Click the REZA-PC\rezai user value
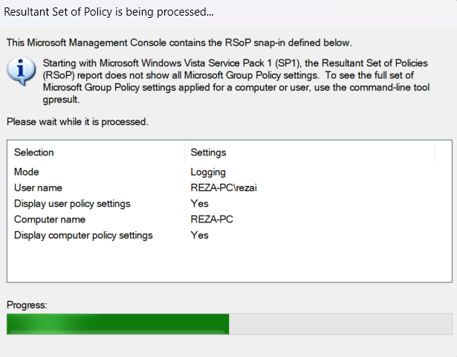The width and height of the screenshot is (457, 357). (x=224, y=188)
